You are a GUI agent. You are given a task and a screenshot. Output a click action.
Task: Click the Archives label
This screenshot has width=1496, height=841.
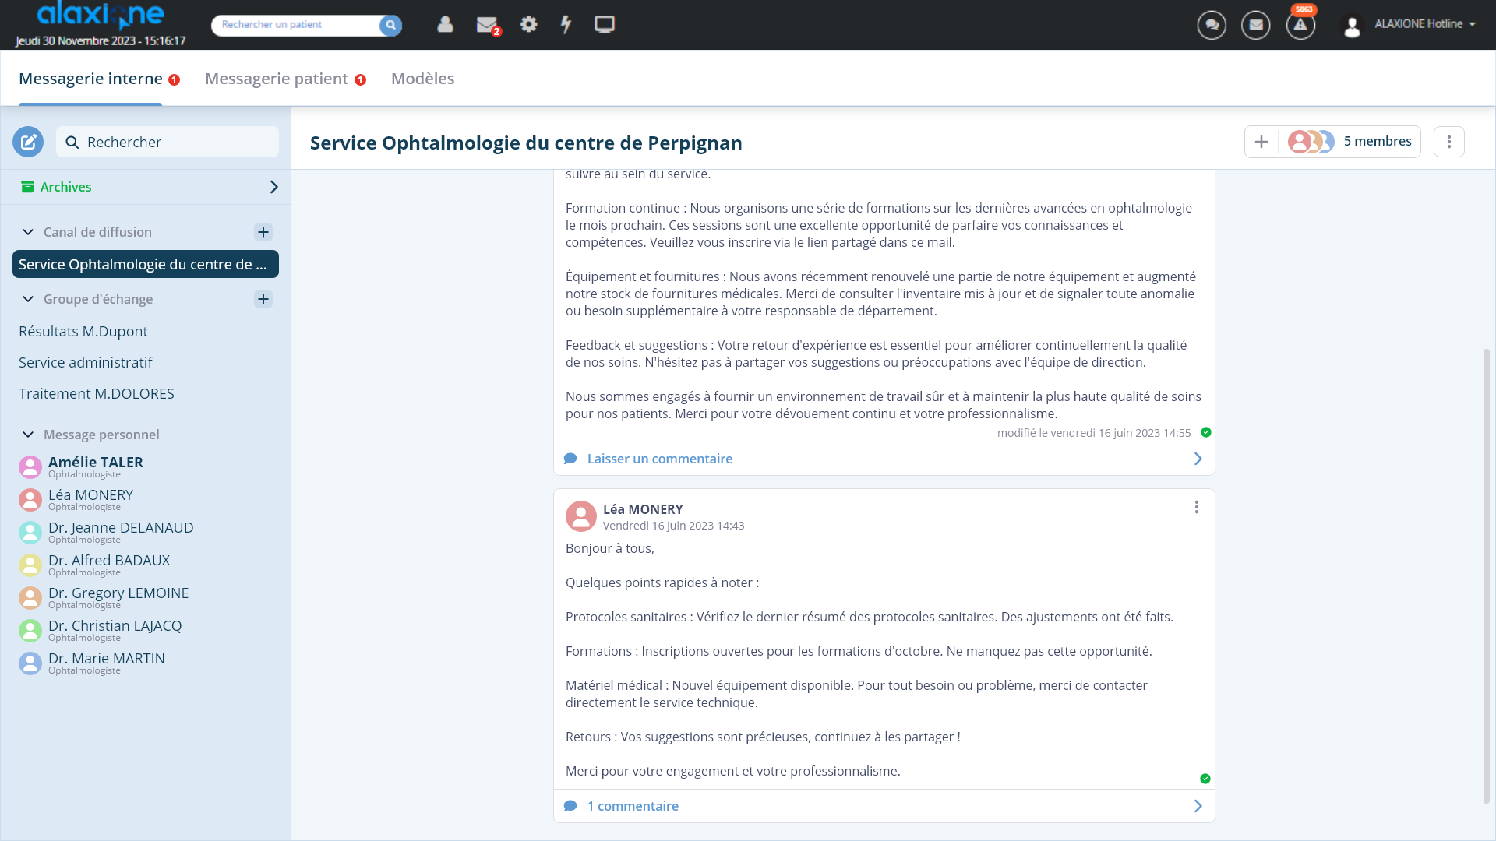pos(66,187)
